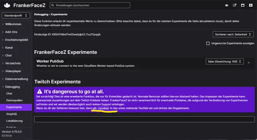Click the It's dangerous to go at all heading
Screen dimensions: 257x140
point(74,91)
